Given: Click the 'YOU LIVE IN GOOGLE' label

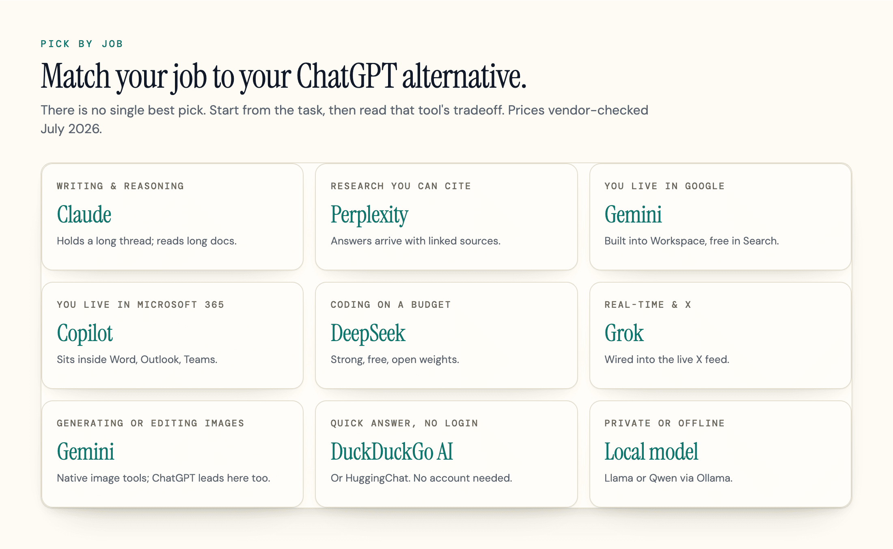Looking at the screenshot, I should pos(664,186).
